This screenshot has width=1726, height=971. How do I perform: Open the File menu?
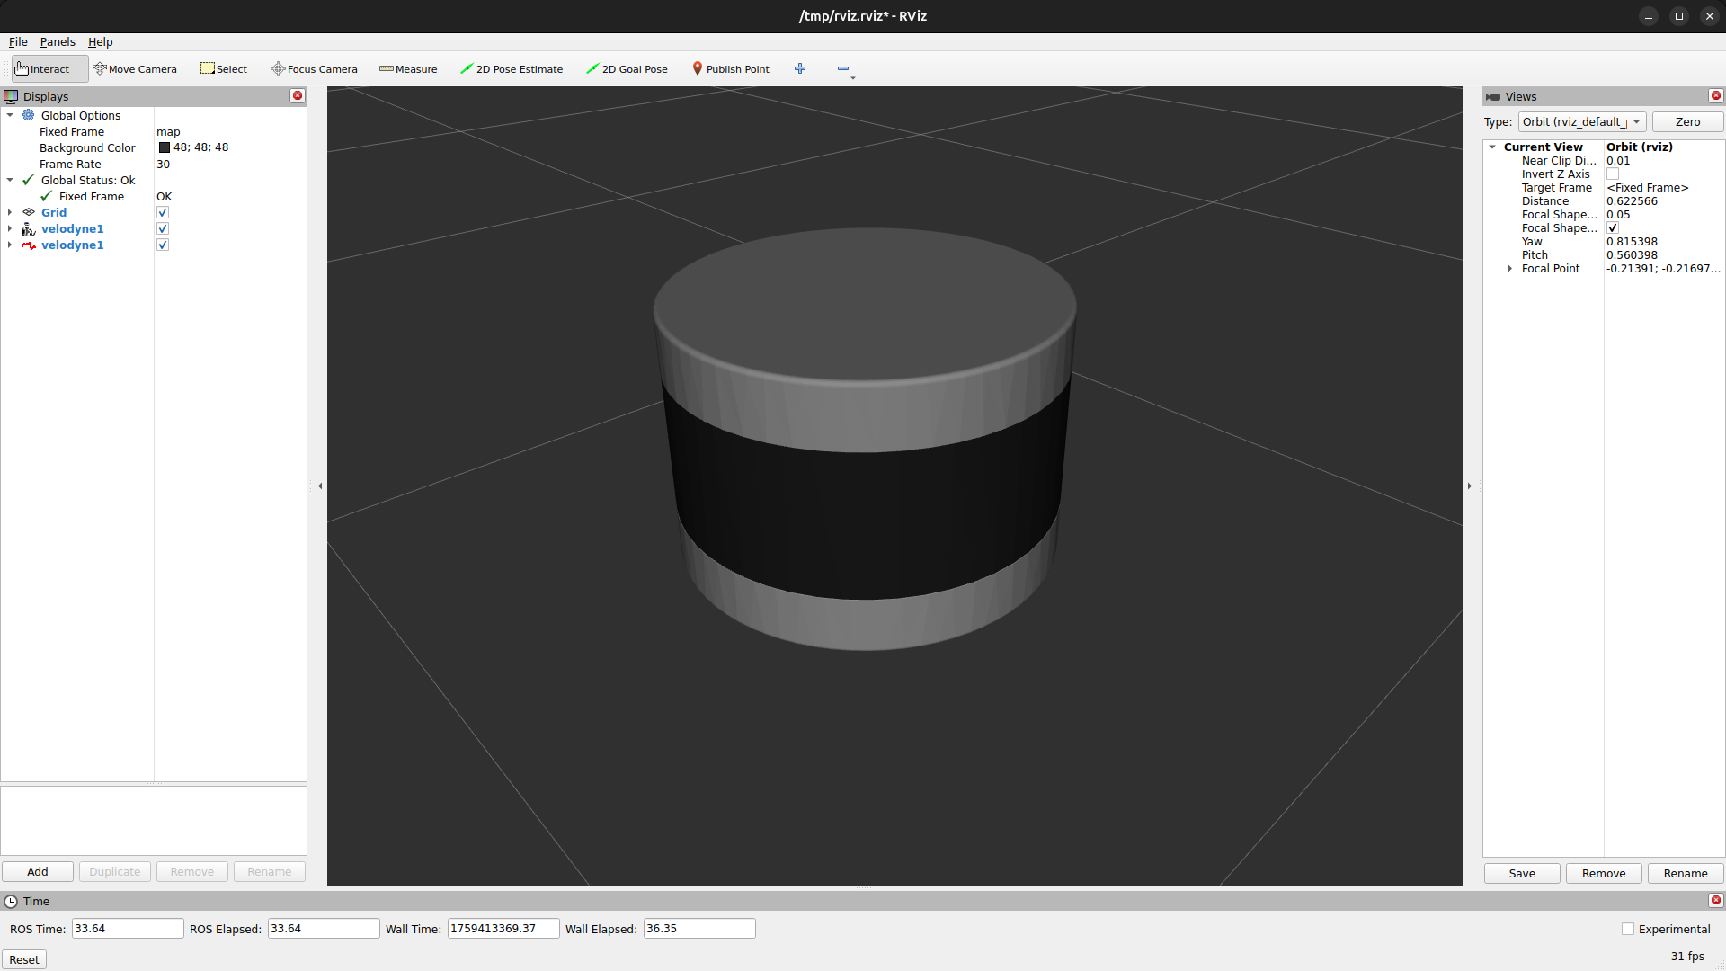[18, 42]
